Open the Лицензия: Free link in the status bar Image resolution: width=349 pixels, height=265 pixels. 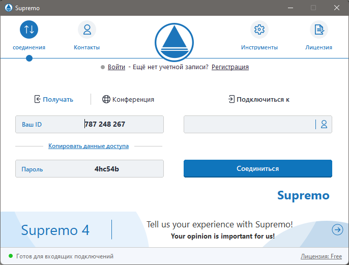[321, 257]
